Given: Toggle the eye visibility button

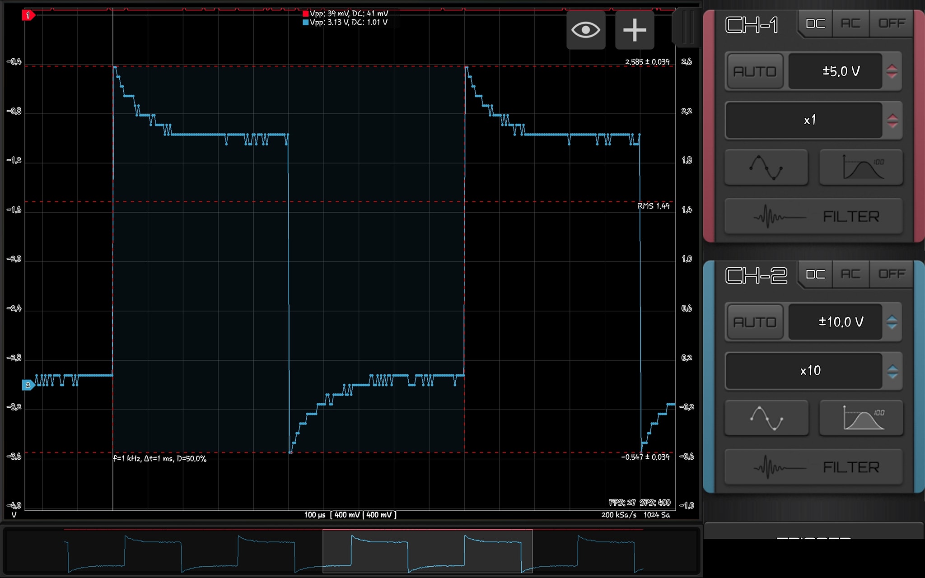Looking at the screenshot, I should [x=586, y=30].
